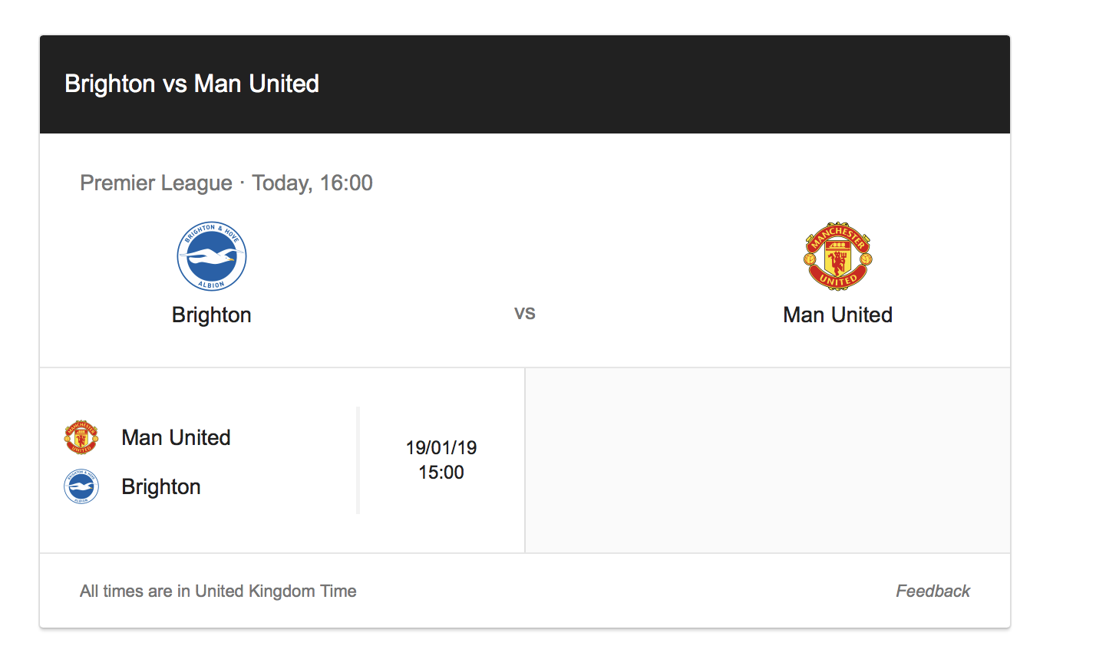The width and height of the screenshot is (1096, 669).
Task: Click the 'Brighton vs Man United' header title
Action: pyautogui.click(x=192, y=84)
